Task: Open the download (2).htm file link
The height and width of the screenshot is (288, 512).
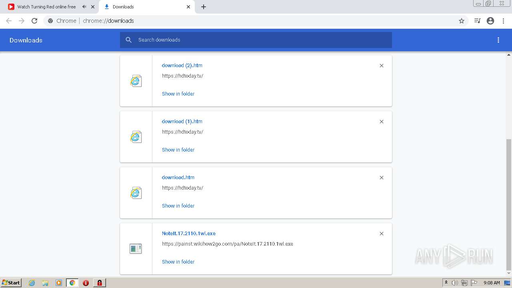Action: (182, 65)
